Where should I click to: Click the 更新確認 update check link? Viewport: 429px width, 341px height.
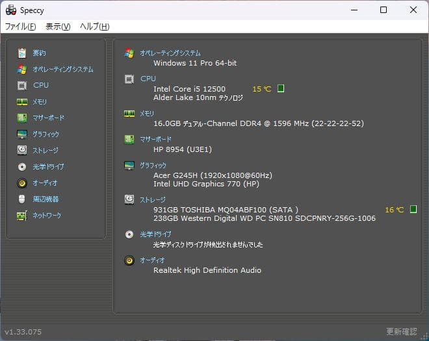(402, 331)
